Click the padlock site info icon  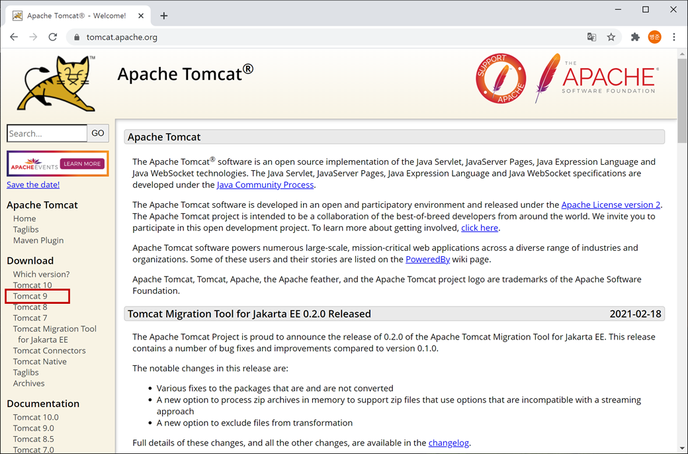77,37
